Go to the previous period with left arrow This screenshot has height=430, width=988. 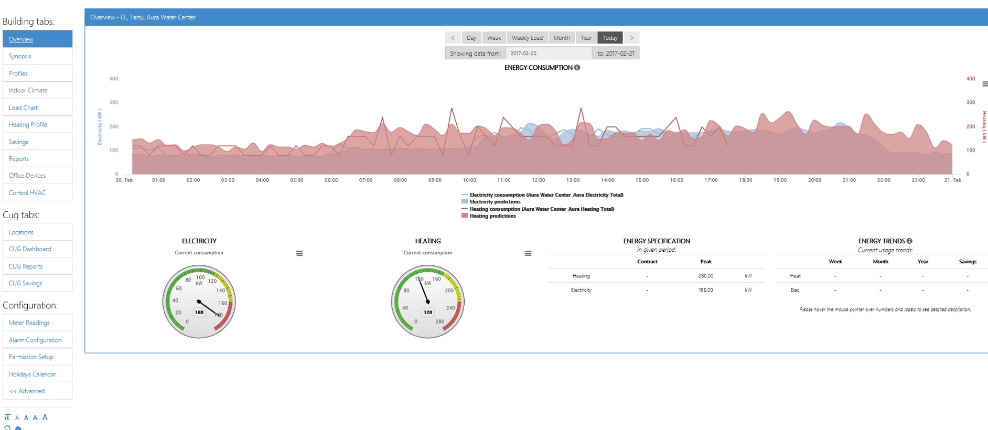point(453,38)
